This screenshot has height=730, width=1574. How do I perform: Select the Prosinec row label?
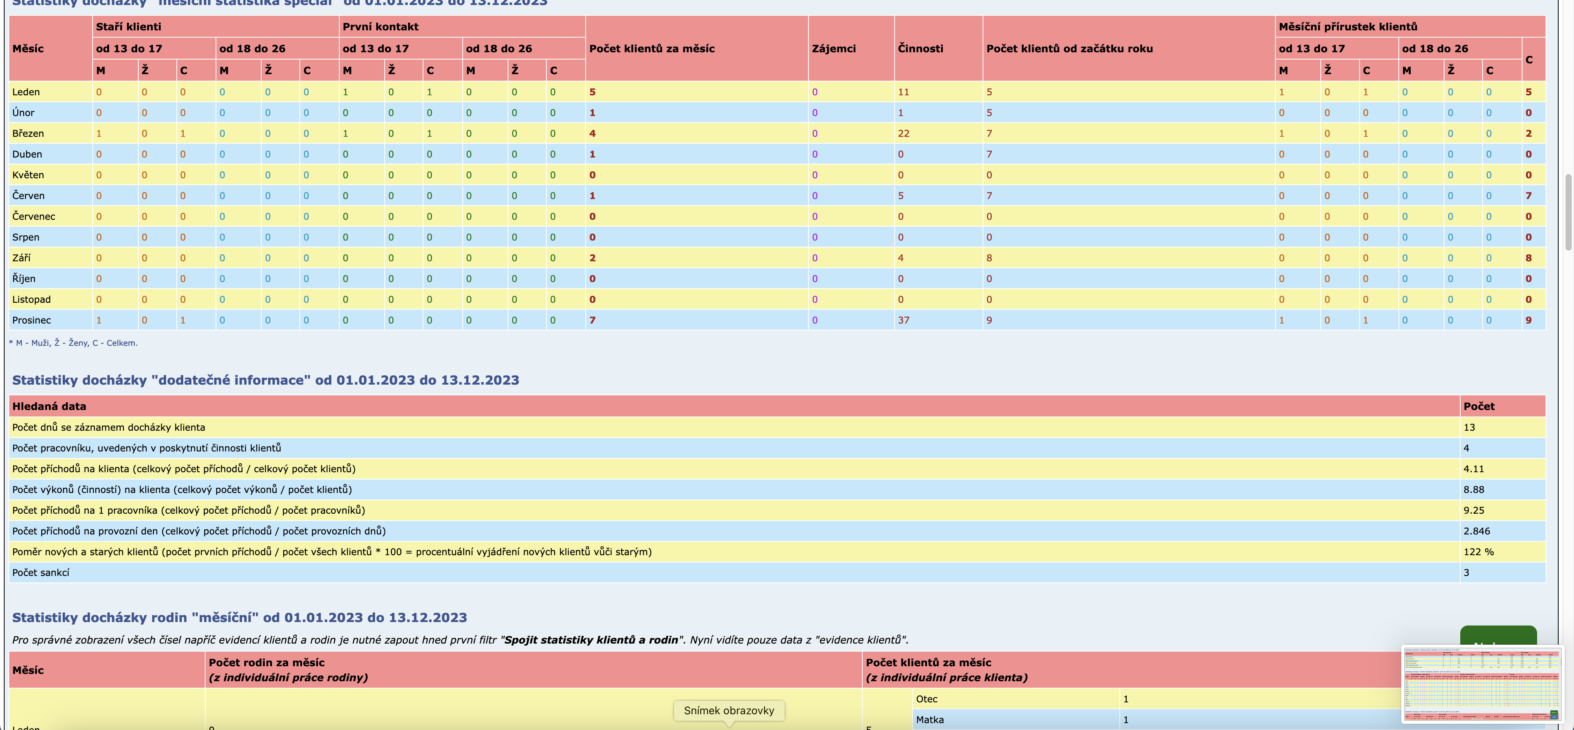(32, 320)
